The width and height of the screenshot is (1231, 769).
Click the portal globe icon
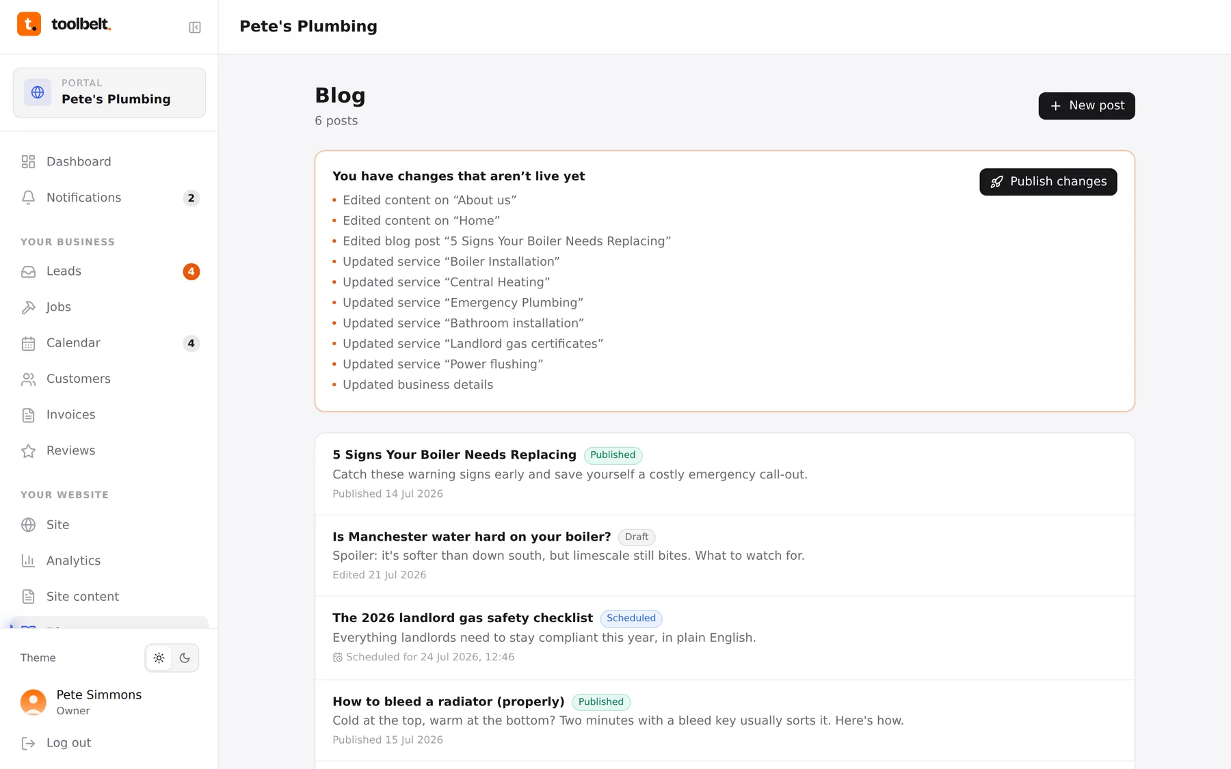[x=38, y=92]
